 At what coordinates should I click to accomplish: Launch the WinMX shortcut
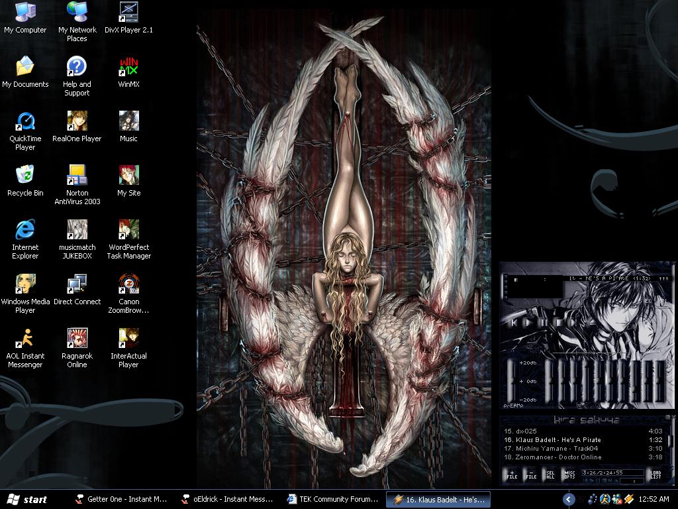(x=128, y=72)
